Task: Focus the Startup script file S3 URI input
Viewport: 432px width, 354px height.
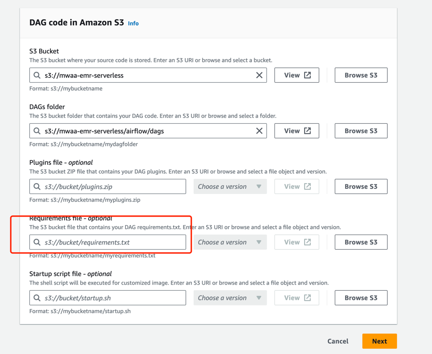Action: pos(113,298)
